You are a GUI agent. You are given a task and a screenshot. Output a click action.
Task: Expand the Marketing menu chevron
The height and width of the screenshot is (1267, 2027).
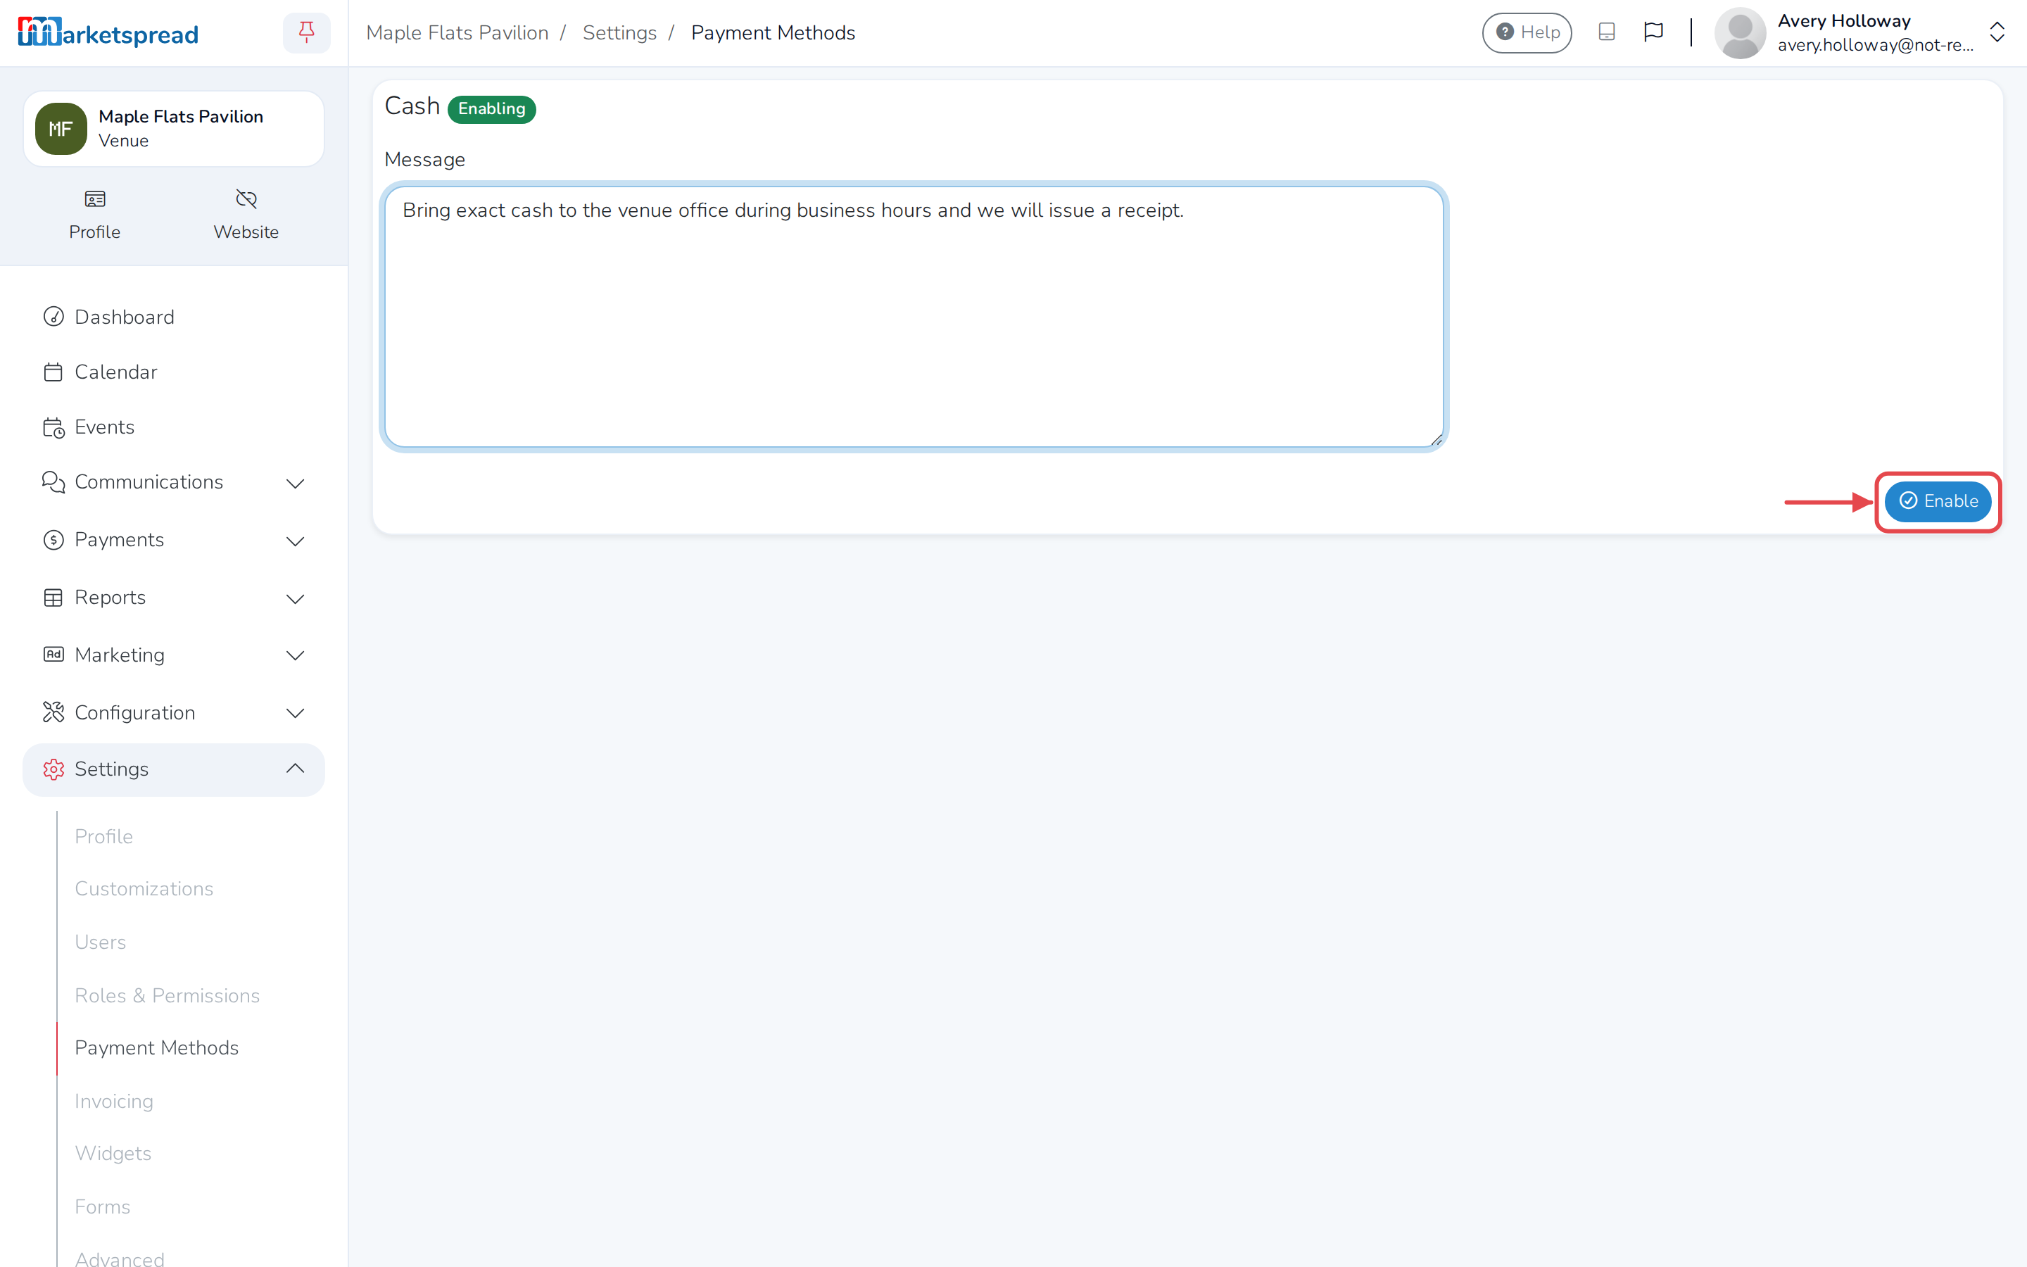pyautogui.click(x=296, y=655)
